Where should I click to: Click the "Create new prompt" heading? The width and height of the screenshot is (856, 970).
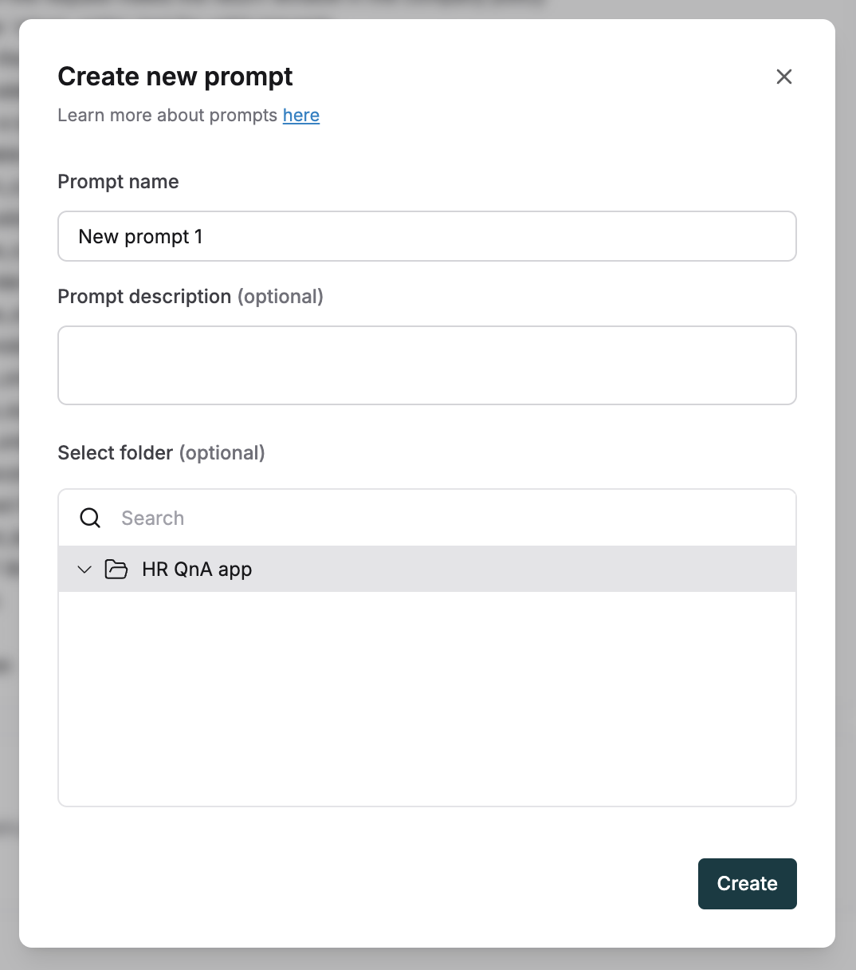(175, 77)
